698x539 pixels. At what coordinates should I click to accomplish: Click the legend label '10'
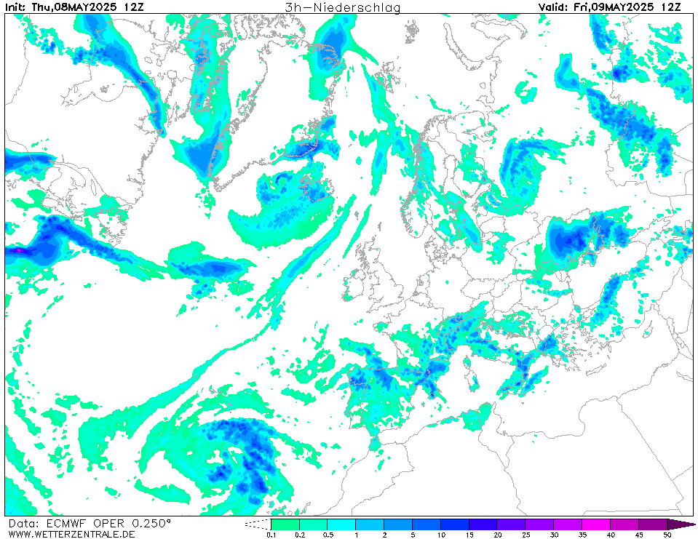tap(440, 535)
